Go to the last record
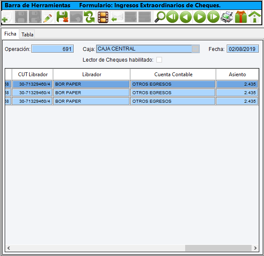This screenshot has width=264, height=256. [x=213, y=17]
